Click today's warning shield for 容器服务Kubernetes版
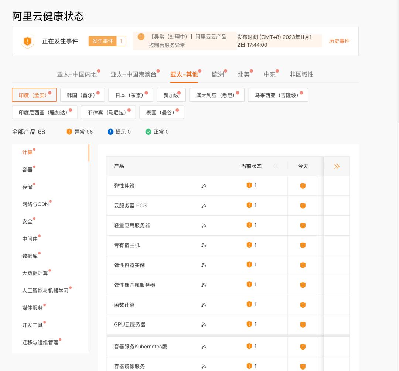The height and width of the screenshot is (371, 399). pyautogui.click(x=303, y=347)
